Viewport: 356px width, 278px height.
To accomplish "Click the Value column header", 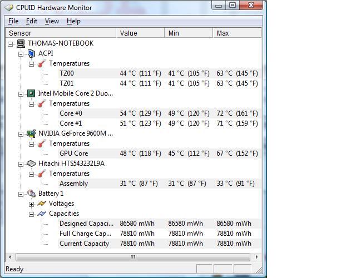I will click(140, 33).
